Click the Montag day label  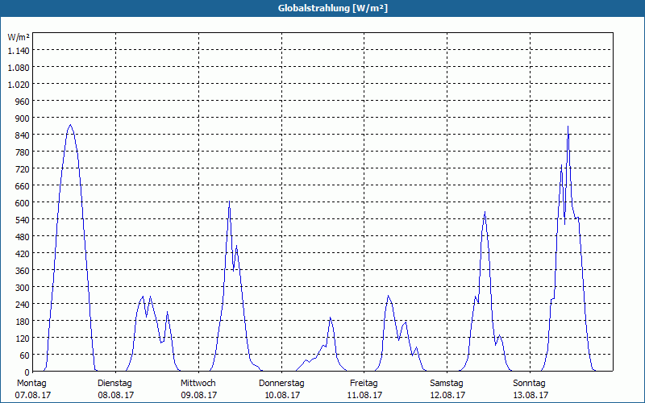pyautogui.click(x=31, y=384)
